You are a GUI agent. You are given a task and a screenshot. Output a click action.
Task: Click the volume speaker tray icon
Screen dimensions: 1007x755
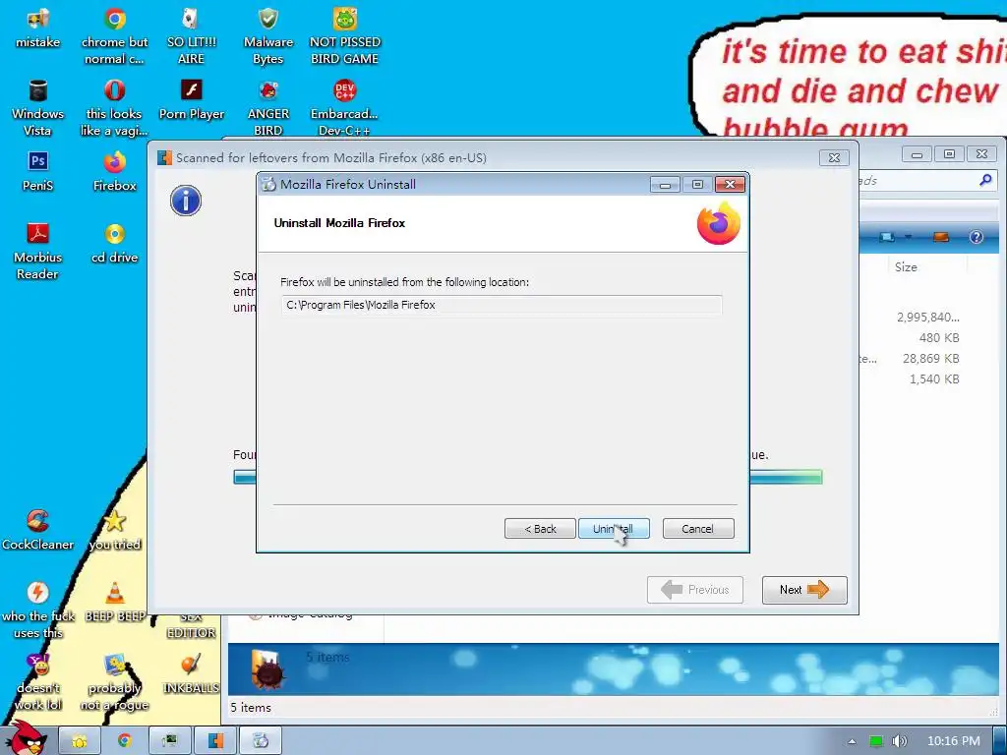pos(899,741)
